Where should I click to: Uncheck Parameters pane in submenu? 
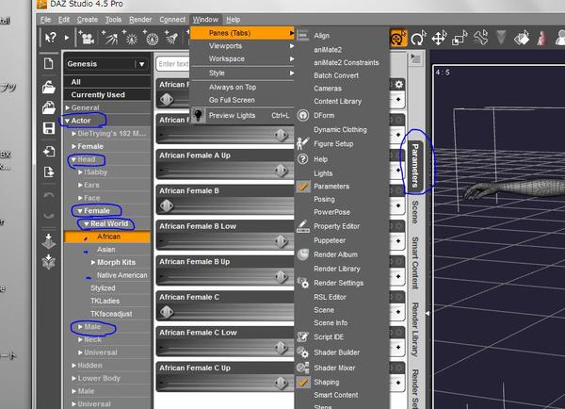[x=331, y=187]
